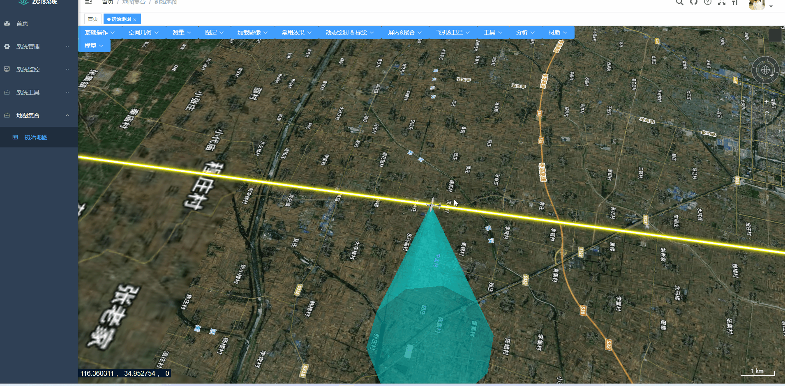Click the 秦庙村 map label
This screenshot has width=785, height=386.
(130, 118)
